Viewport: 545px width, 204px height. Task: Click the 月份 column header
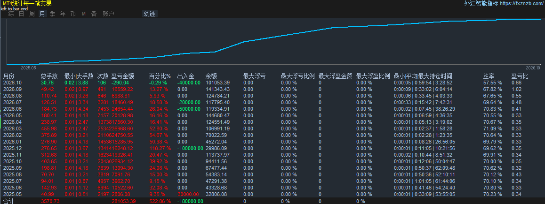pyautogui.click(x=9, y=76)
